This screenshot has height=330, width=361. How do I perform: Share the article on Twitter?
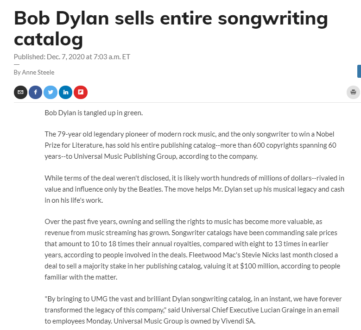[x=51, y=92]
